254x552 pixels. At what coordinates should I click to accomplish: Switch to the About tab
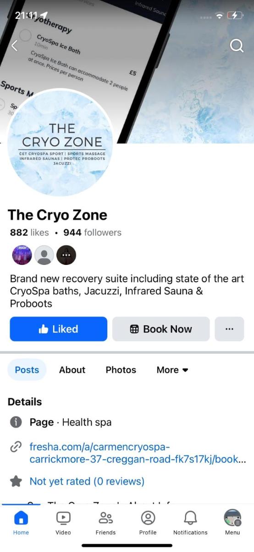[72, 370]
